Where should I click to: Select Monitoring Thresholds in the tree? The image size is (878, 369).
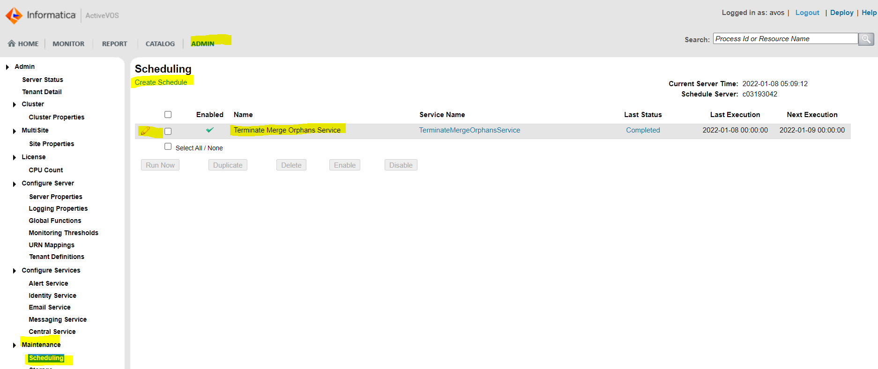64,233
